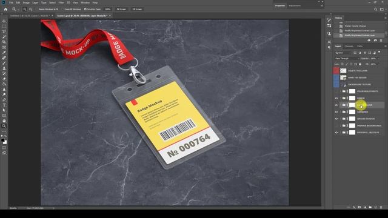Viewport: 388px width, 218px height.
Task: Select the BACKGROUND TEXTURE layer
Action: (359, 85)
